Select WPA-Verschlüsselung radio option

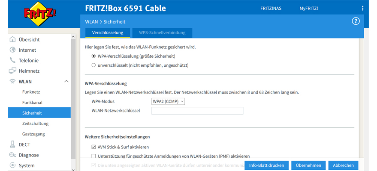pyautogui.click(x=93, y=56)
